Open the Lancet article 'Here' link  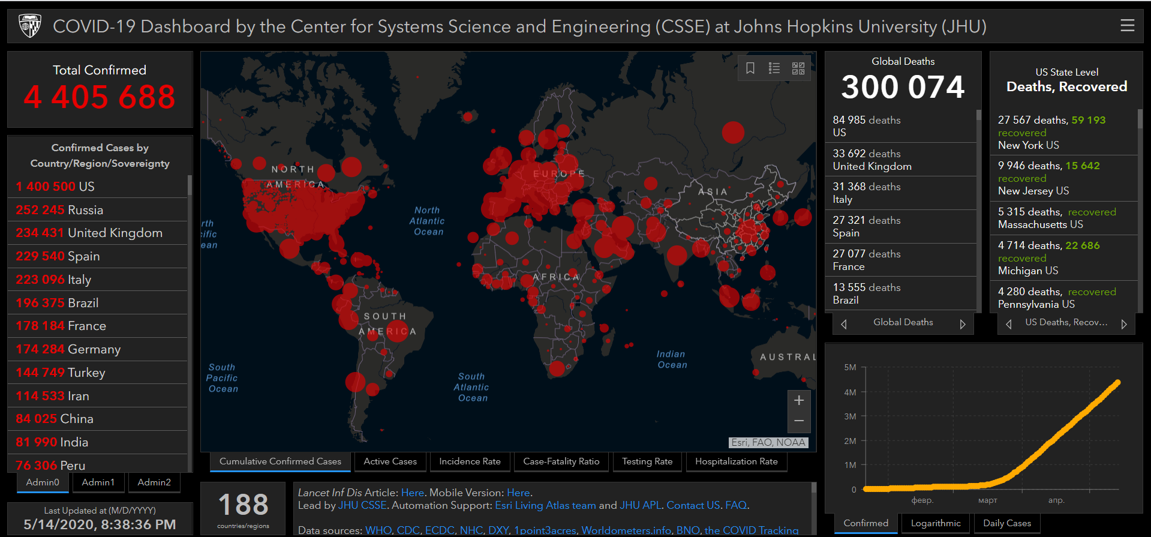[413, 493]
